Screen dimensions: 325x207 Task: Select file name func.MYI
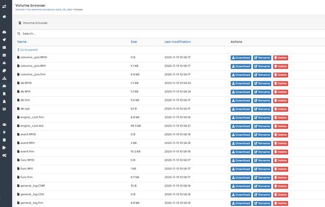26,169
